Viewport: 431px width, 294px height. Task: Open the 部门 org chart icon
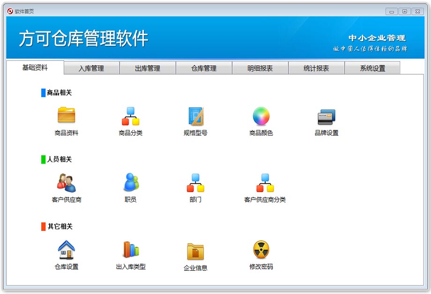195,183
